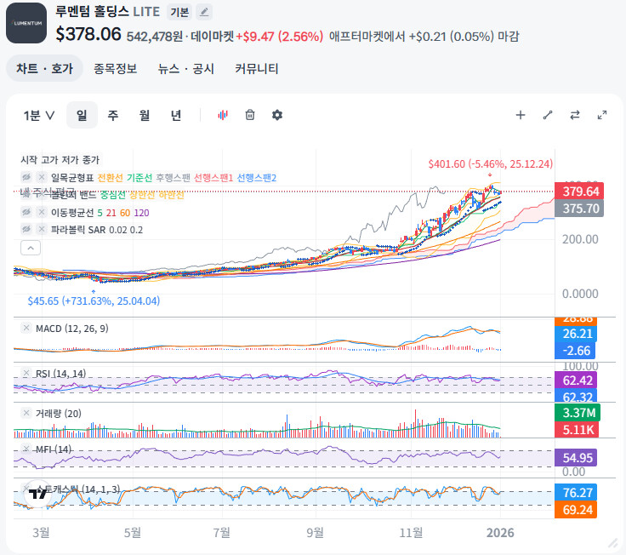Click the 200.00 price axis label
The width and height of the screenshot is (626, 555).
[x=580, y=239]
